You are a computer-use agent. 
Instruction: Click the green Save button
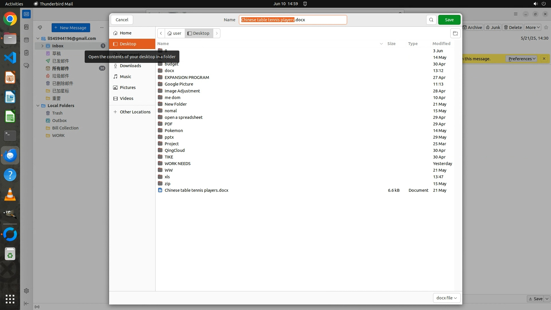(x=449, y=20)
